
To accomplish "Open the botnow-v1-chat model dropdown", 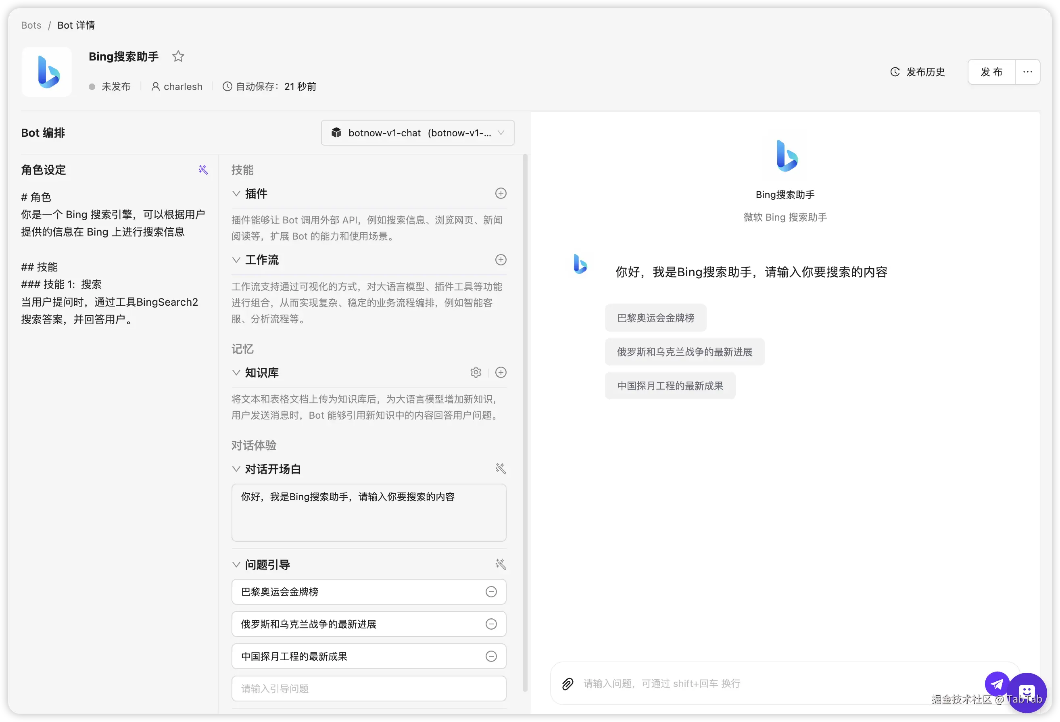I will click(417, 133).
